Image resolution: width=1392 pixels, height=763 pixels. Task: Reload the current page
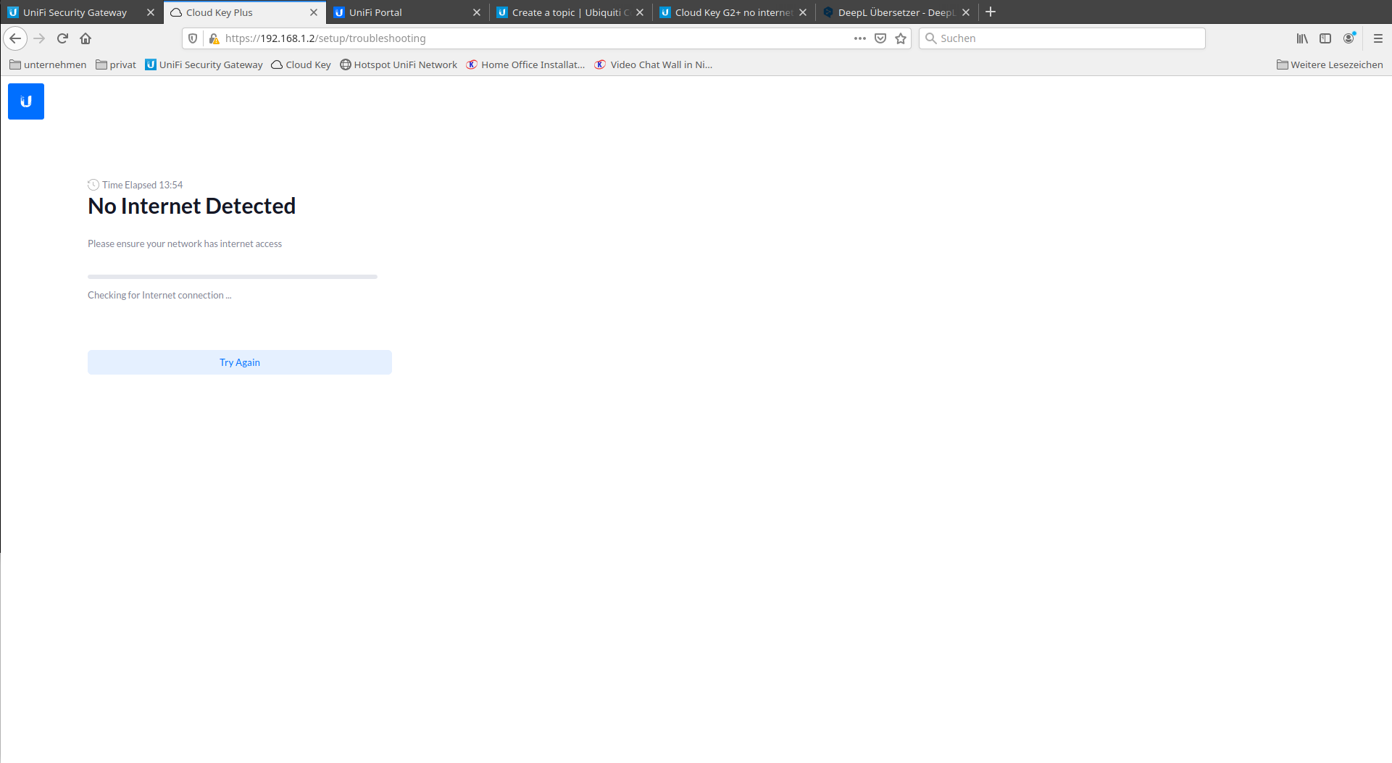[x=62, y=38]
